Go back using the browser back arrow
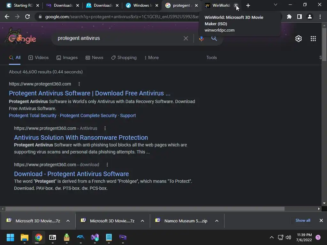The height and width of the screenshot is (245, 327). (7, 17)
